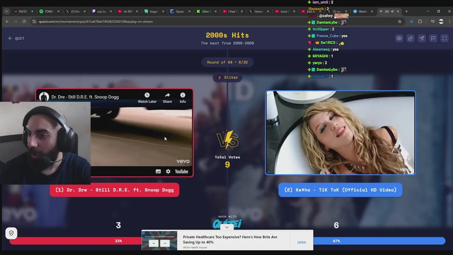Click the flag report icon
The image size is (453, 255).
pyautogui.click(x=433, y=38)
